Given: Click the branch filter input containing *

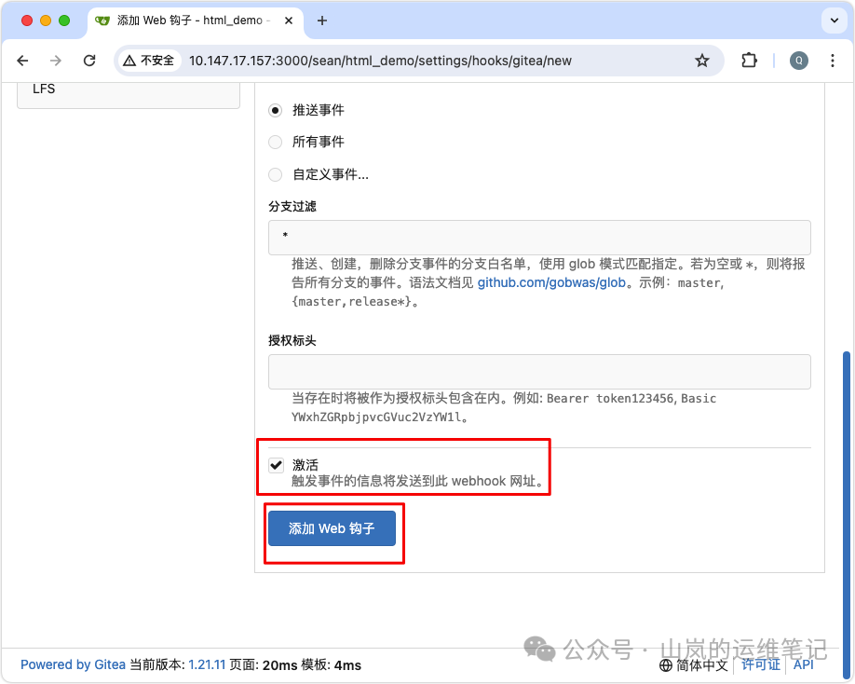Looking at the screenshot, I should pyautogui.click(x=539, y=238).
